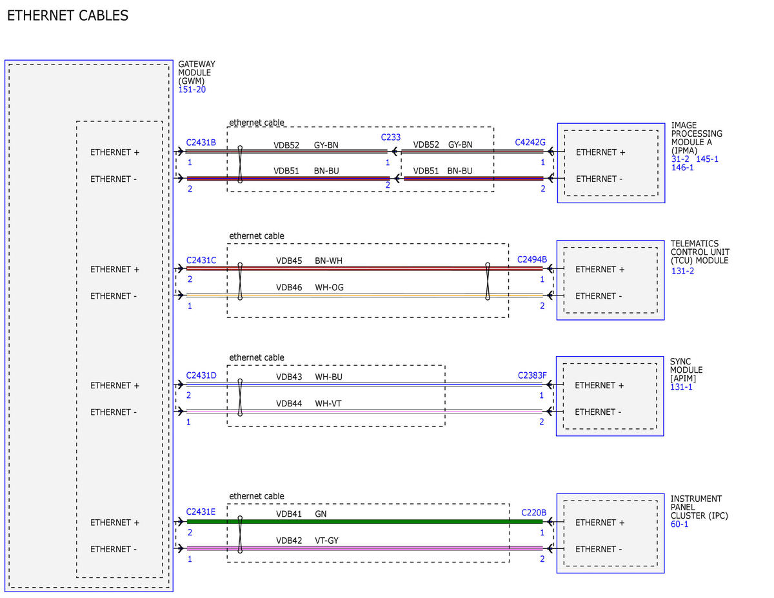774x598 pixels.
Task: Click connector C2431D link
Action: [201, 375]
